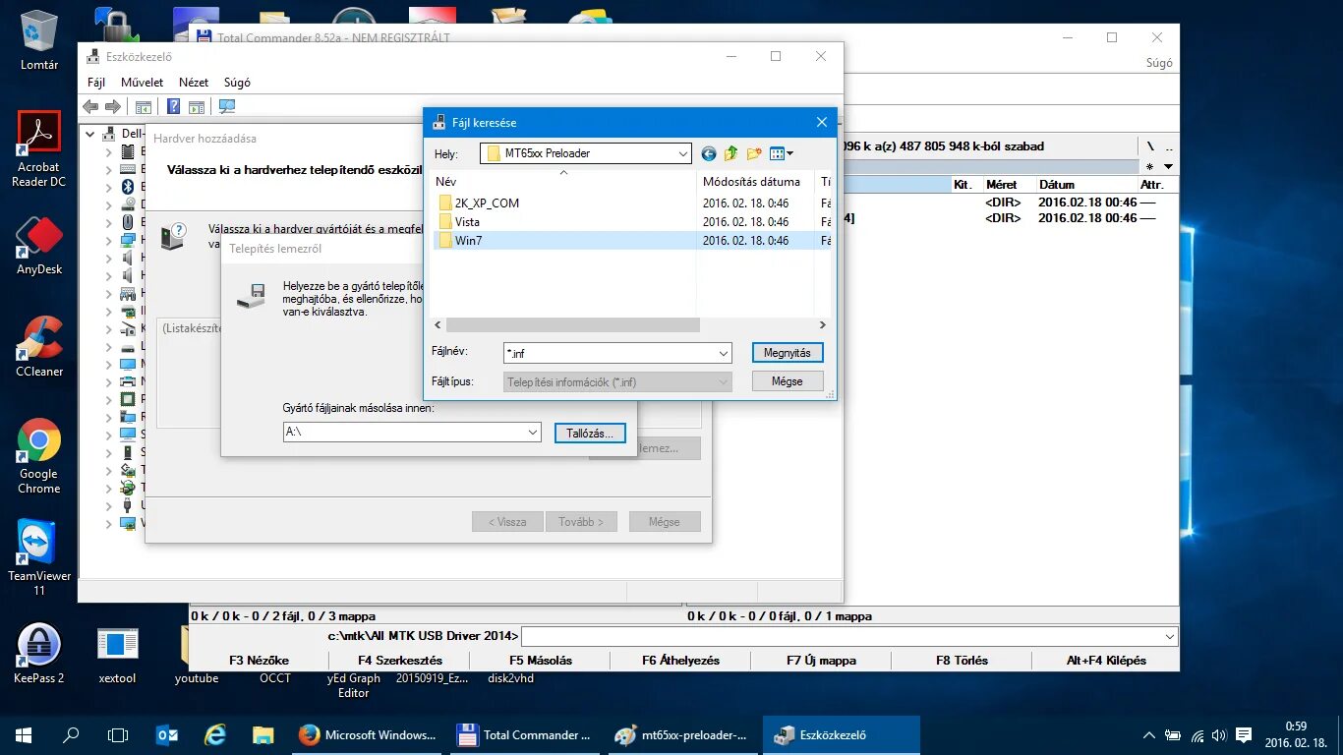This screenshot has width=1343, height=755.
Task: Click F7 Új mappa in Total Commander
Action: coord(821,661)
